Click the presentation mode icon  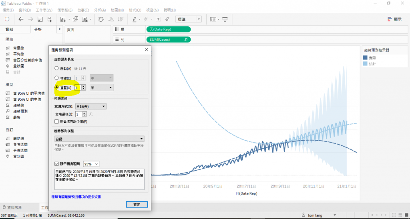click(225, 19)
